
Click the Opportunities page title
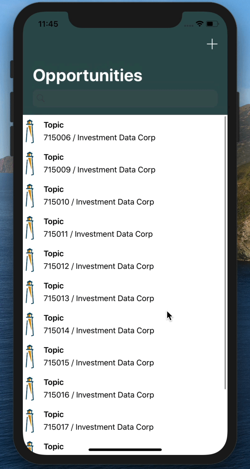[x=87, y=76]
